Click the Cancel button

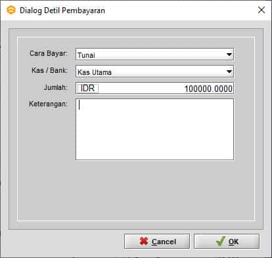click(157, 241)
